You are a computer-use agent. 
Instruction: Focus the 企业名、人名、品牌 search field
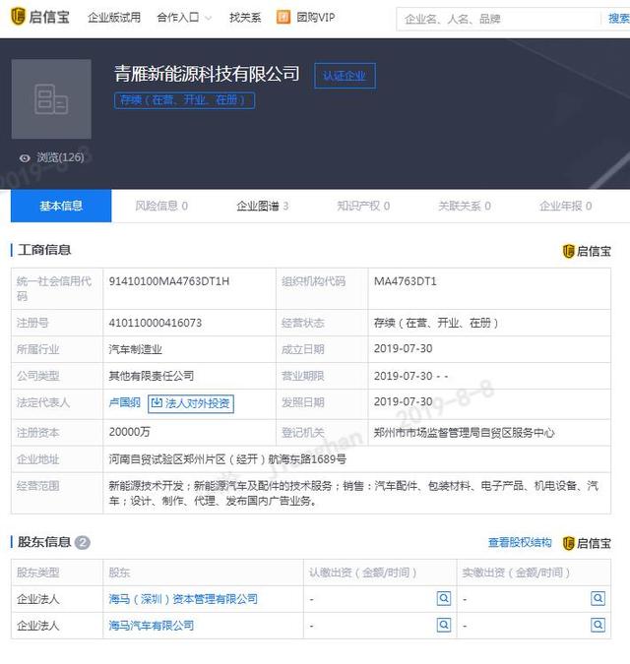pyautogui.click(x=498, y=19)
